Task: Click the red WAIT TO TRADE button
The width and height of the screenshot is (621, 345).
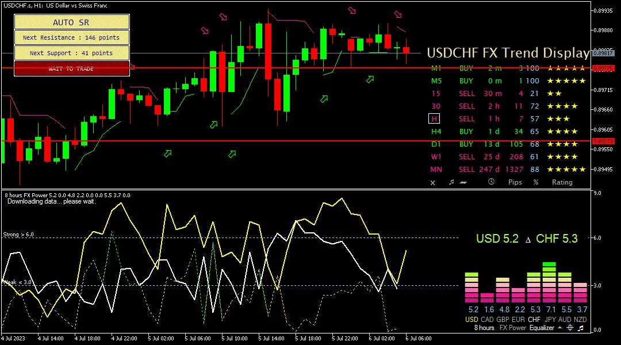Action: pyautogui.click(x=72, y=68)
